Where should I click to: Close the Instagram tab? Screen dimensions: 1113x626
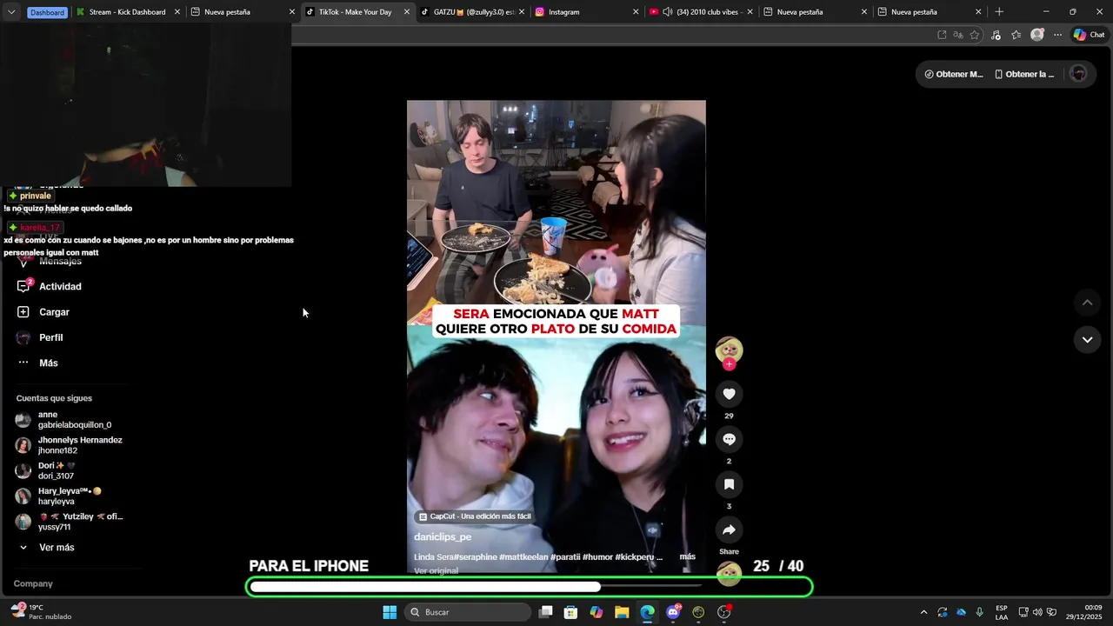(636, 12)
